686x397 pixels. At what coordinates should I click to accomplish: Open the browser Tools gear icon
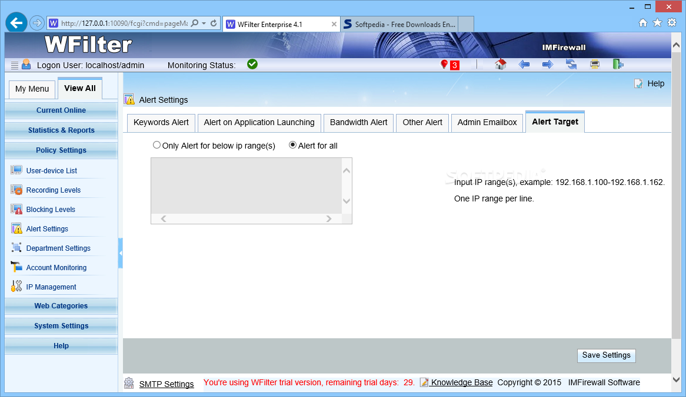tap(672, 23)
